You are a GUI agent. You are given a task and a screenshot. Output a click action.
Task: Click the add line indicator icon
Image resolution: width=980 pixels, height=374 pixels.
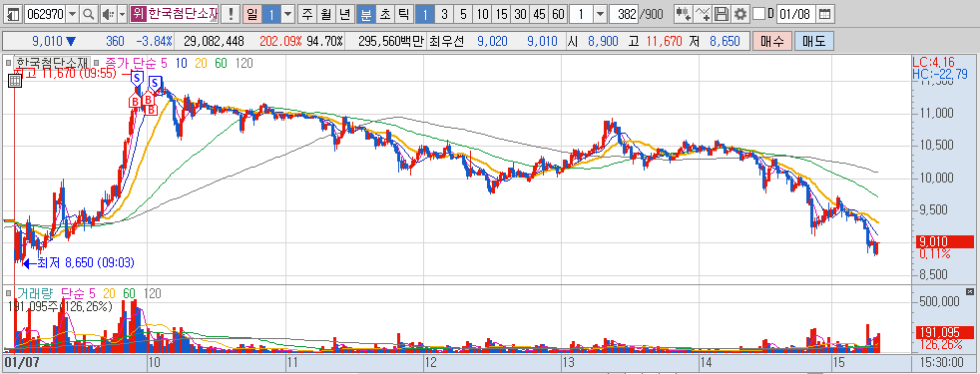point(704,13)
